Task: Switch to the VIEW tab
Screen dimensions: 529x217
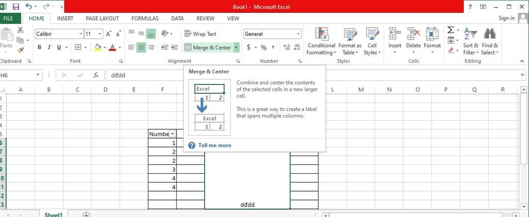Action: (233, 19)
